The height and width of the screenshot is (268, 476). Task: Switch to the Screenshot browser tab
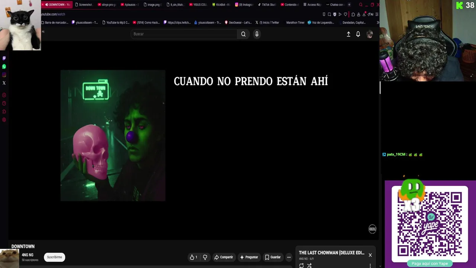(x=83, y=4)
